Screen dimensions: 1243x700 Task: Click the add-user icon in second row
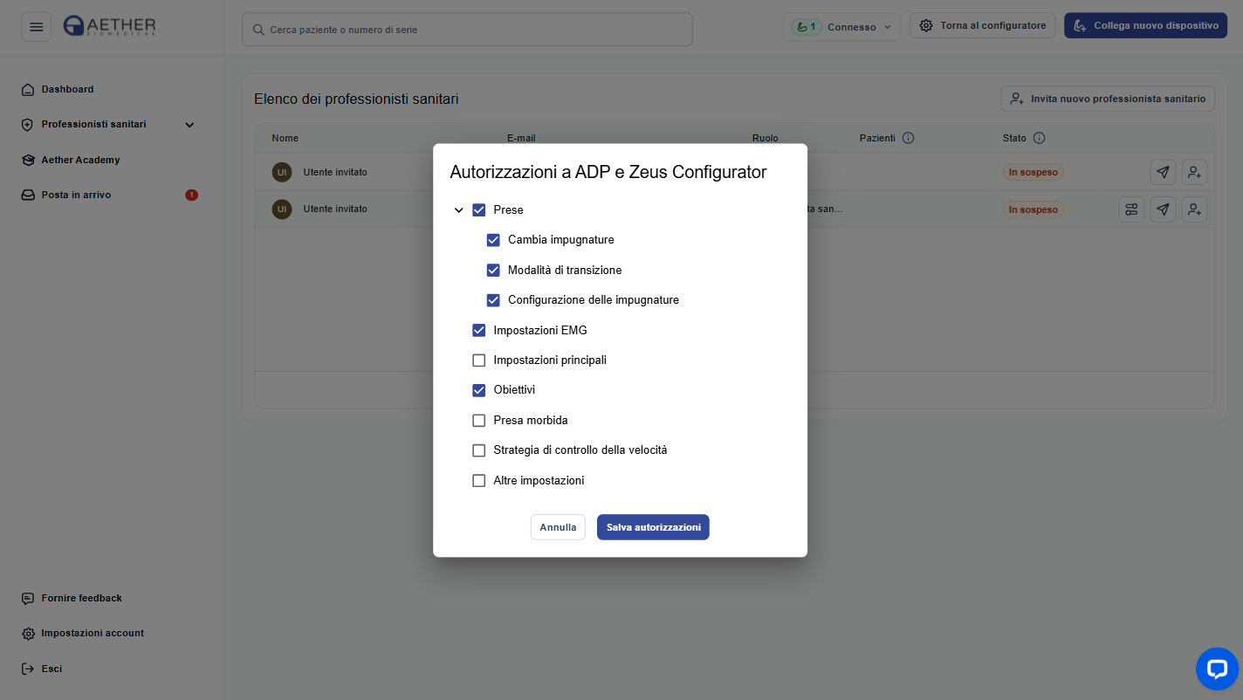click(1194, 209)
